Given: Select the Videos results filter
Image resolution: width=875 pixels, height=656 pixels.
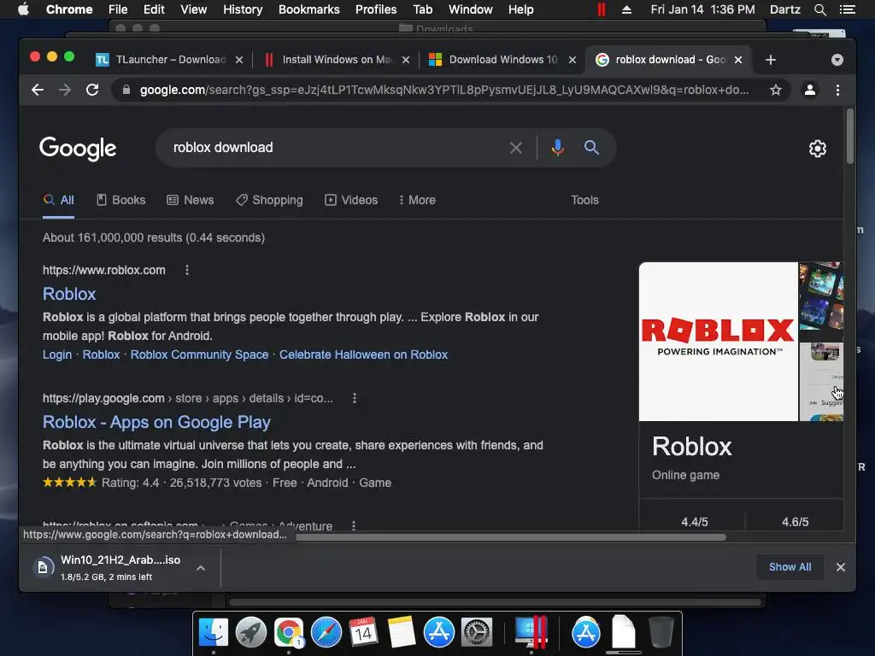Looking at the screenshot, I should [x=351, y=200].
